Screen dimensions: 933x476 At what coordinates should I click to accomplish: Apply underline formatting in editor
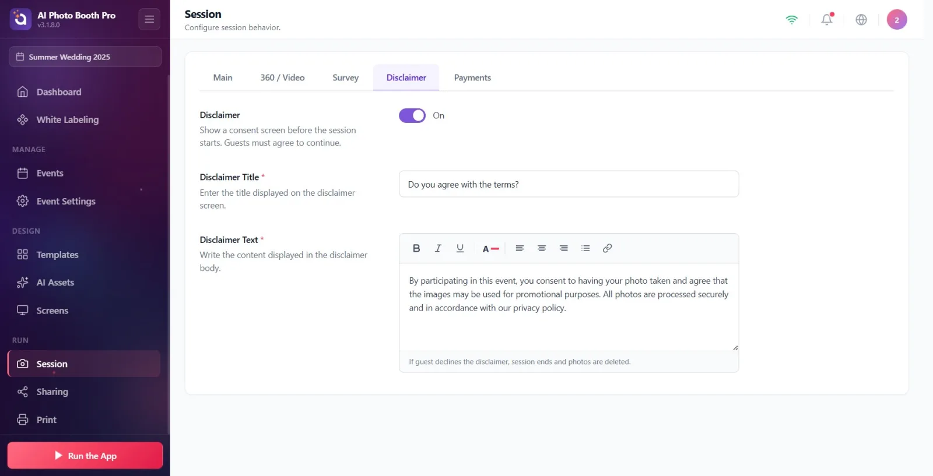[460, 248]
